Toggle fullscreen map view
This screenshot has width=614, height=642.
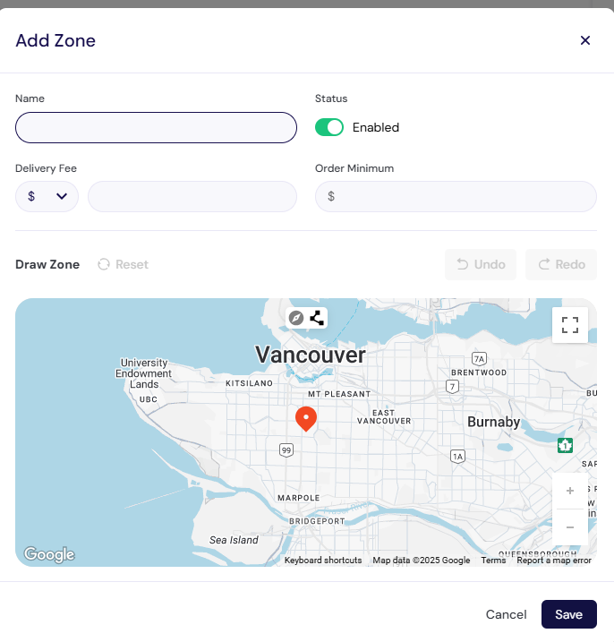tap(570, 325)
